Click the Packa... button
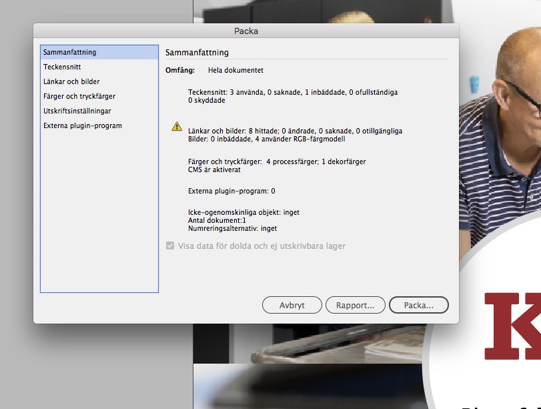Screen dimensions: 541x409 [418, 305]
